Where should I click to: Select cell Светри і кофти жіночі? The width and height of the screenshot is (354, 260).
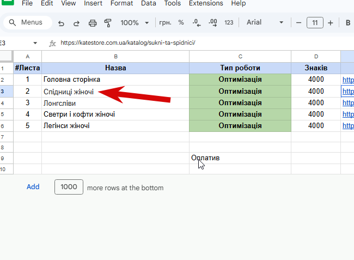tap(115, 114)
